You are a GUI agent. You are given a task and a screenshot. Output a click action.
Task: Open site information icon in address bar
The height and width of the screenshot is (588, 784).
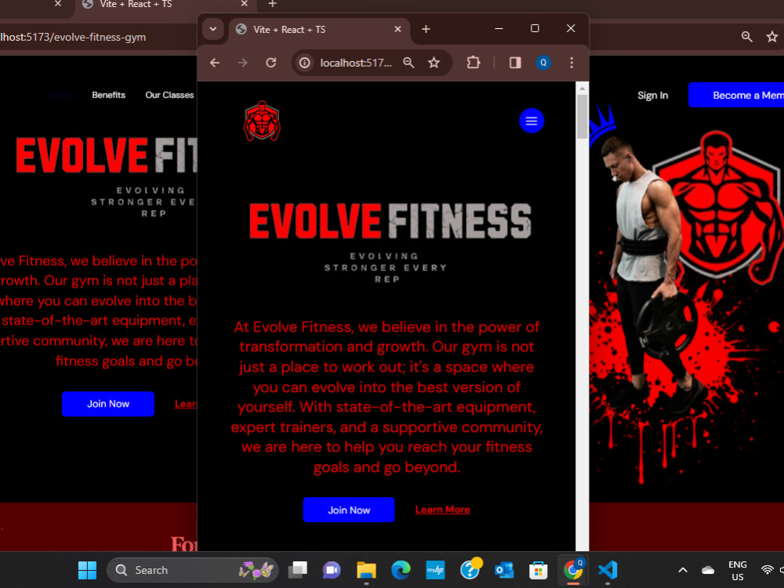tap(304, 63)
